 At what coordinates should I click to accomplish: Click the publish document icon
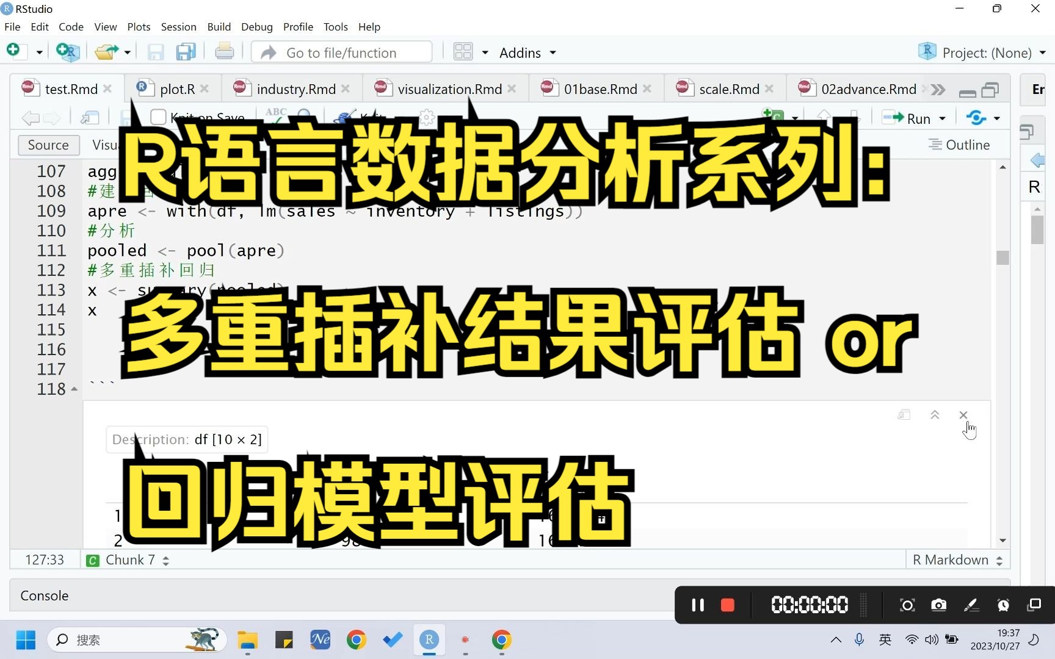pos(976,118)
